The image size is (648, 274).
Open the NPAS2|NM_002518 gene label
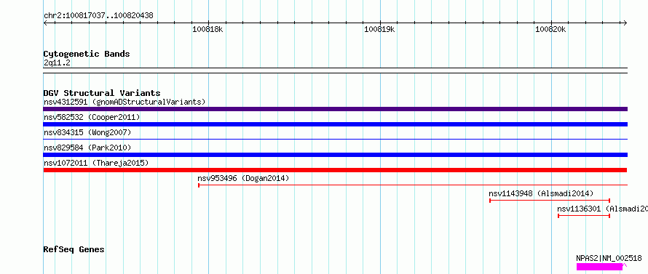point(609,258)
